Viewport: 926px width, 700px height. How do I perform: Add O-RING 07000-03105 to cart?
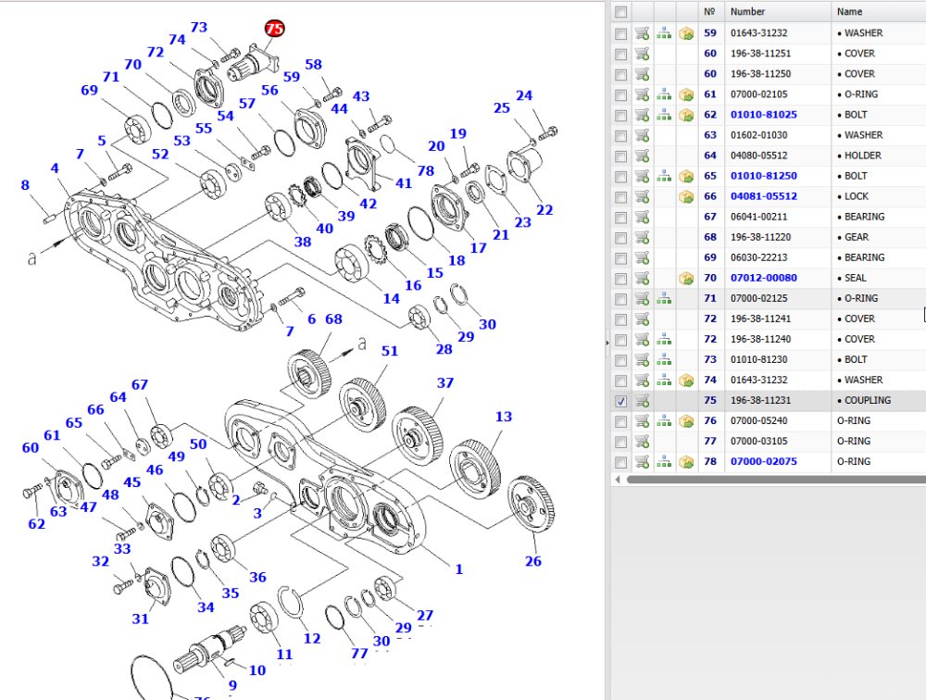pyautogui.click(x=642, y=442)
